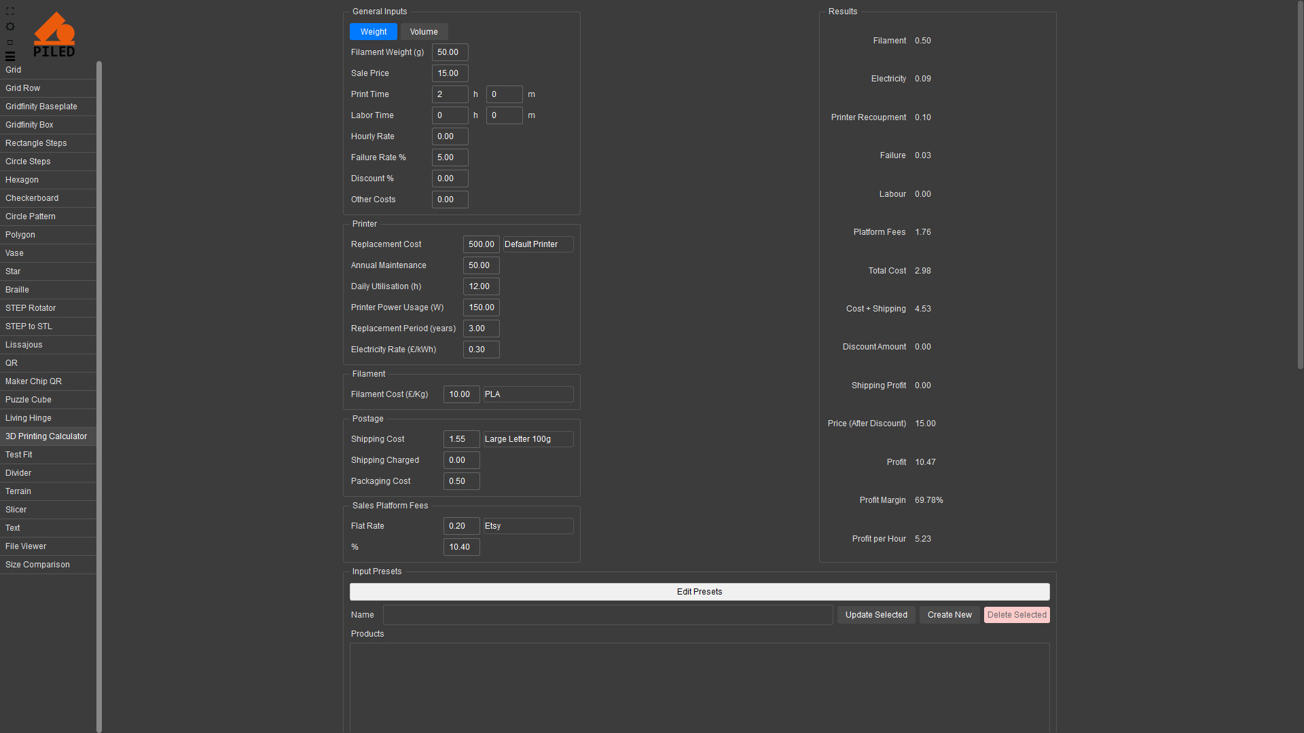Expand the Edit Presets bar

tap(699, 592)
